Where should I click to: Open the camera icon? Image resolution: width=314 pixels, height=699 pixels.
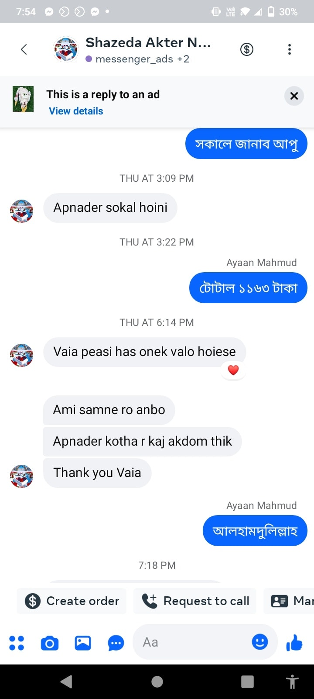(50, 643)
